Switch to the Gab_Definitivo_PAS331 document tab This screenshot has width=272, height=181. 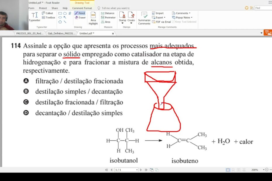pyautogui.click(x=62, y=34)
